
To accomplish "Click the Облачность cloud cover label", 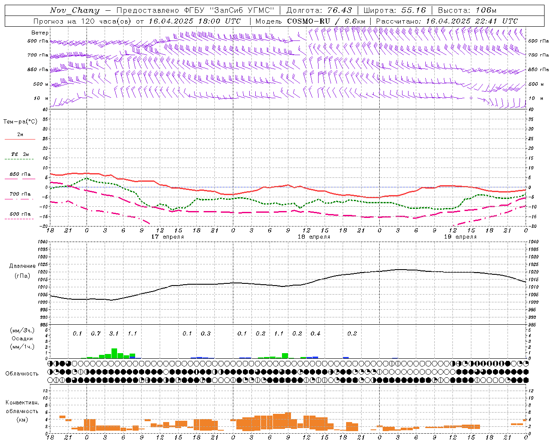I will coord(22,374).
